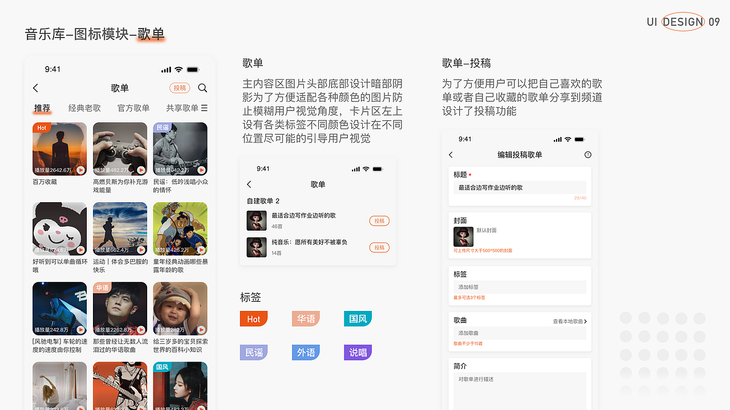Open 查看本地歌曲 link
730x410 pixels.
pyautogui.click(x=570, y=322)
